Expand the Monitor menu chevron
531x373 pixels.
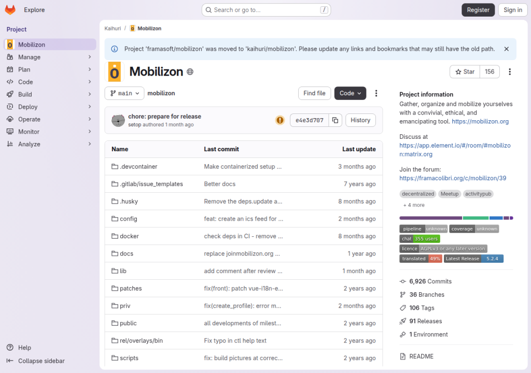pyautogui.click(x=90, y=132)
